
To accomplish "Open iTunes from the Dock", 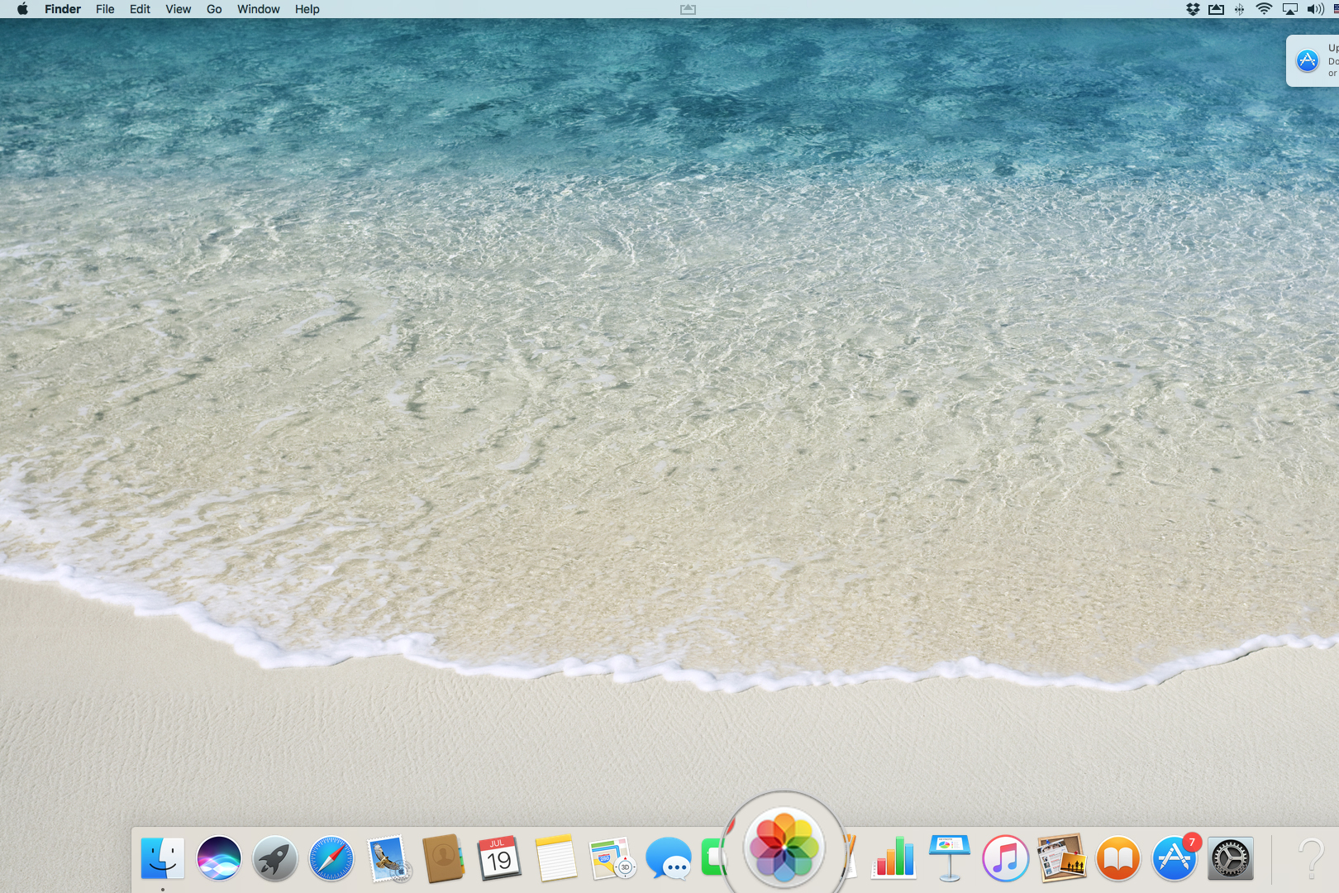I will click(x=1006, y=858).
